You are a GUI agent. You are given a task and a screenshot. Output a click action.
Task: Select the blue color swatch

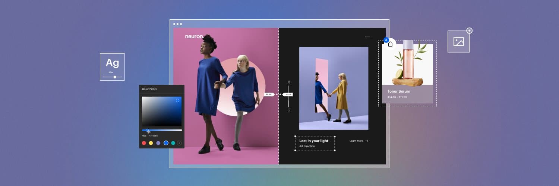[x=166, y=143]
